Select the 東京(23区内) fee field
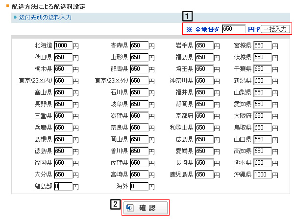295x219 pixels. point(63,81)
